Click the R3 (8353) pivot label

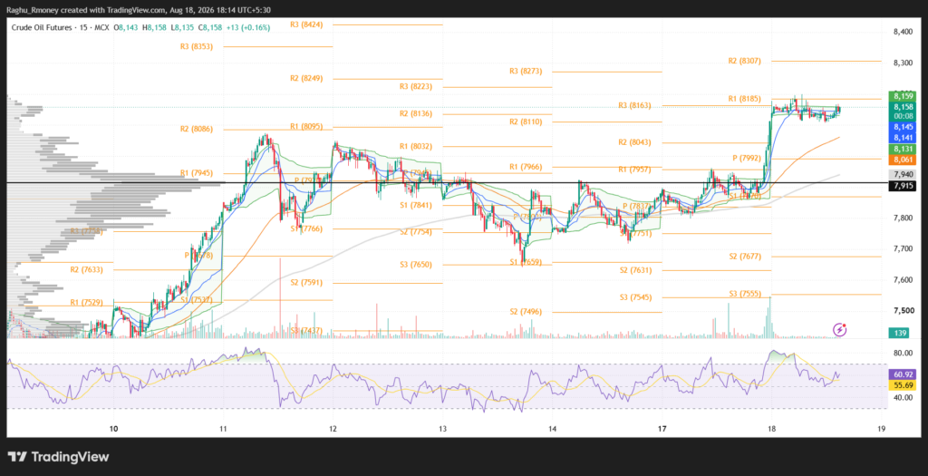pyautogui.click(x=197, y=46)
